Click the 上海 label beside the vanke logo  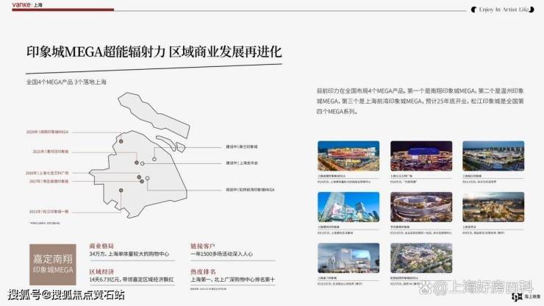pyautogui.click(x=38, y=5)
